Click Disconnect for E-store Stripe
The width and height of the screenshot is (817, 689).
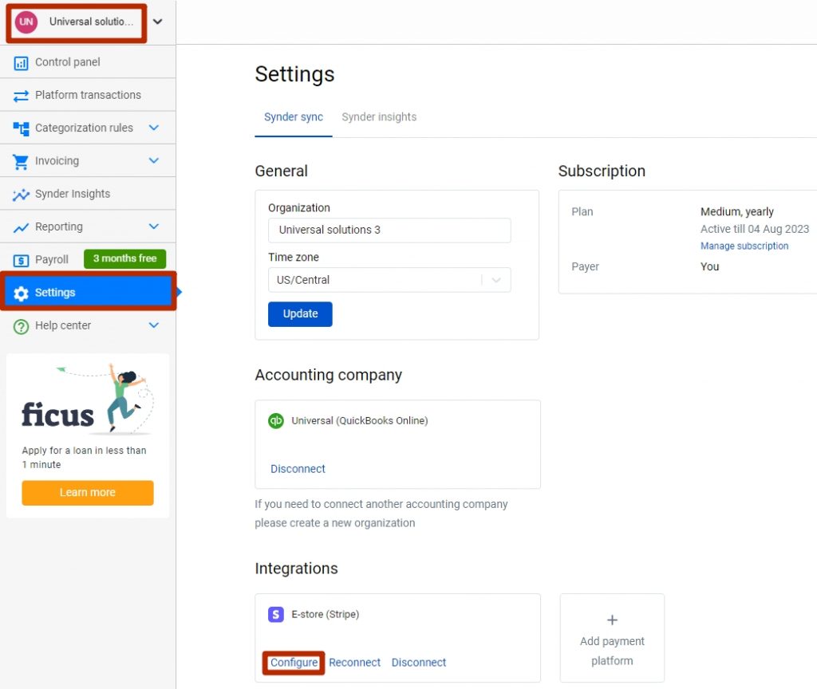coord(418,663)
